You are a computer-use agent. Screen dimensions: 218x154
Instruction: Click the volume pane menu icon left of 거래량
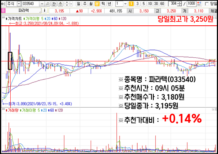click(x=3, y=109)
